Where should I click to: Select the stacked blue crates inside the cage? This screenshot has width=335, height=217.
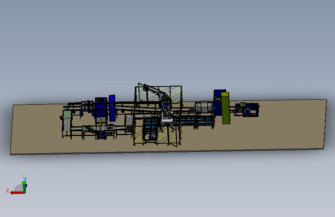[x=151, y=128]
